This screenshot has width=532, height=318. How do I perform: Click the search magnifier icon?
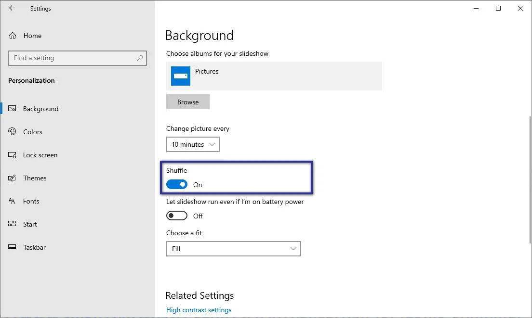tap(140, 58)
